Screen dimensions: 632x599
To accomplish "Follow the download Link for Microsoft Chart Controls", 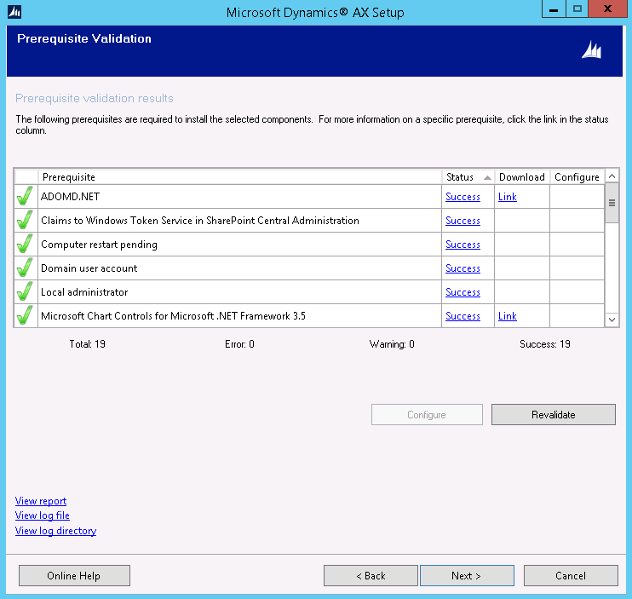I will [x=508, y=316].
